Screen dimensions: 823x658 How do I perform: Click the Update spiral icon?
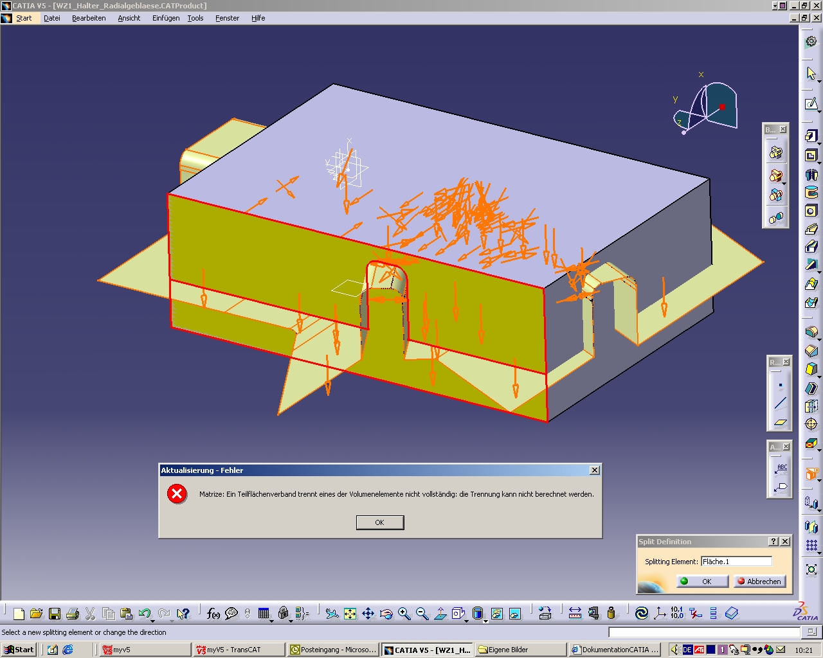tap(642, 614)
